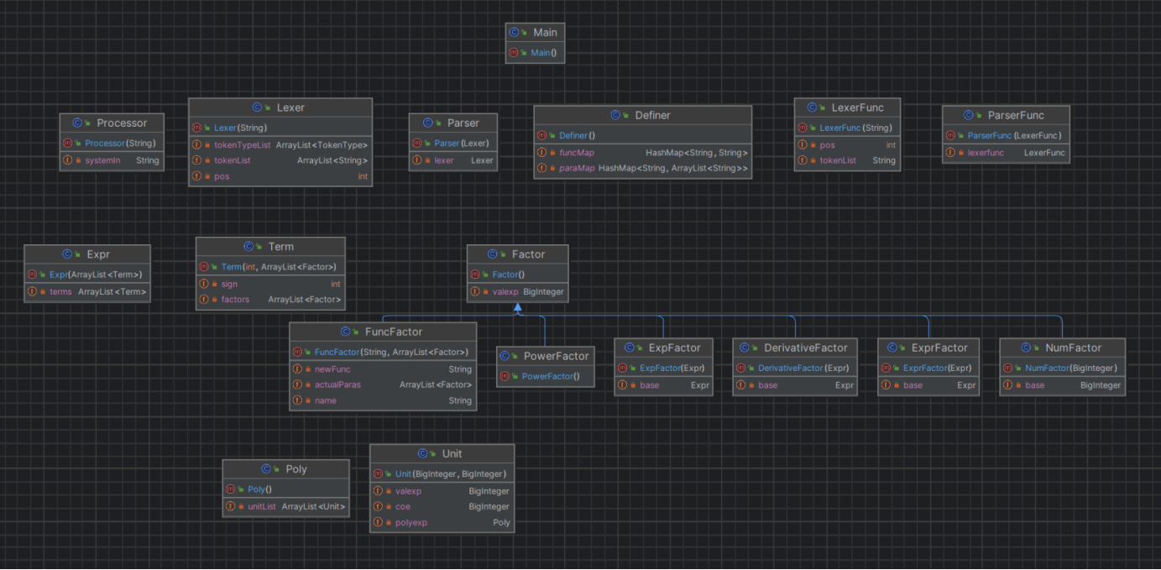Select the unitList field in Poly
This screenshot has width=1161, height=570.
(285, 507)
